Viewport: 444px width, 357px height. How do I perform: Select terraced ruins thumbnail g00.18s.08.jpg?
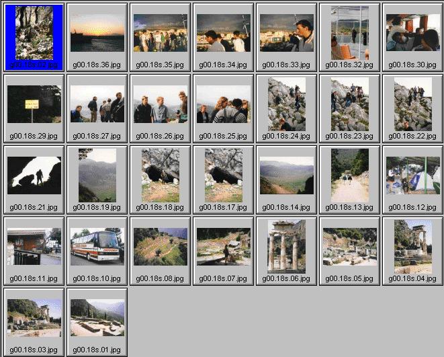(161, 247)
